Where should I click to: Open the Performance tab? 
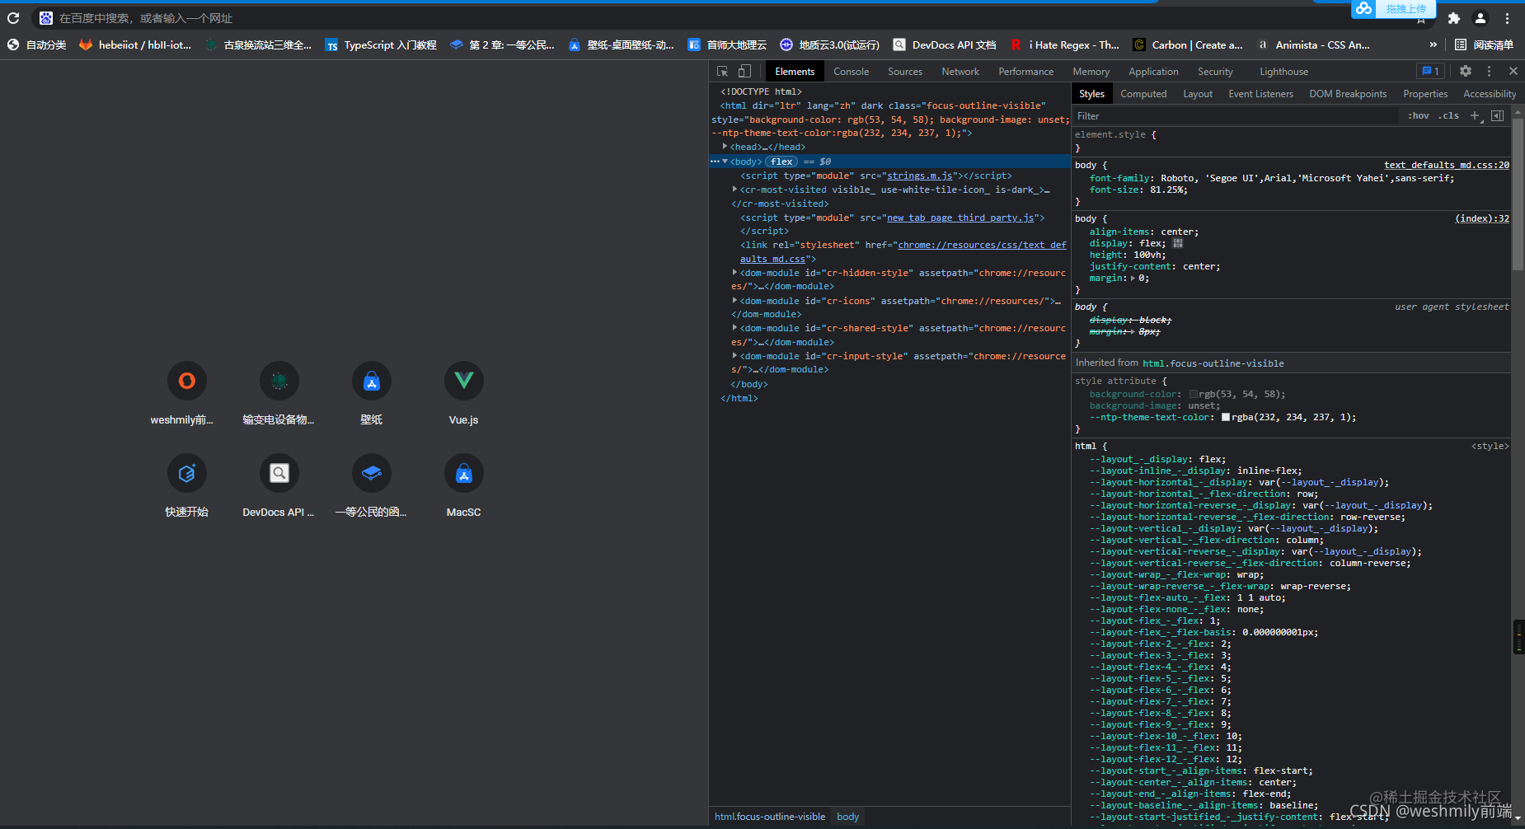1026,72
